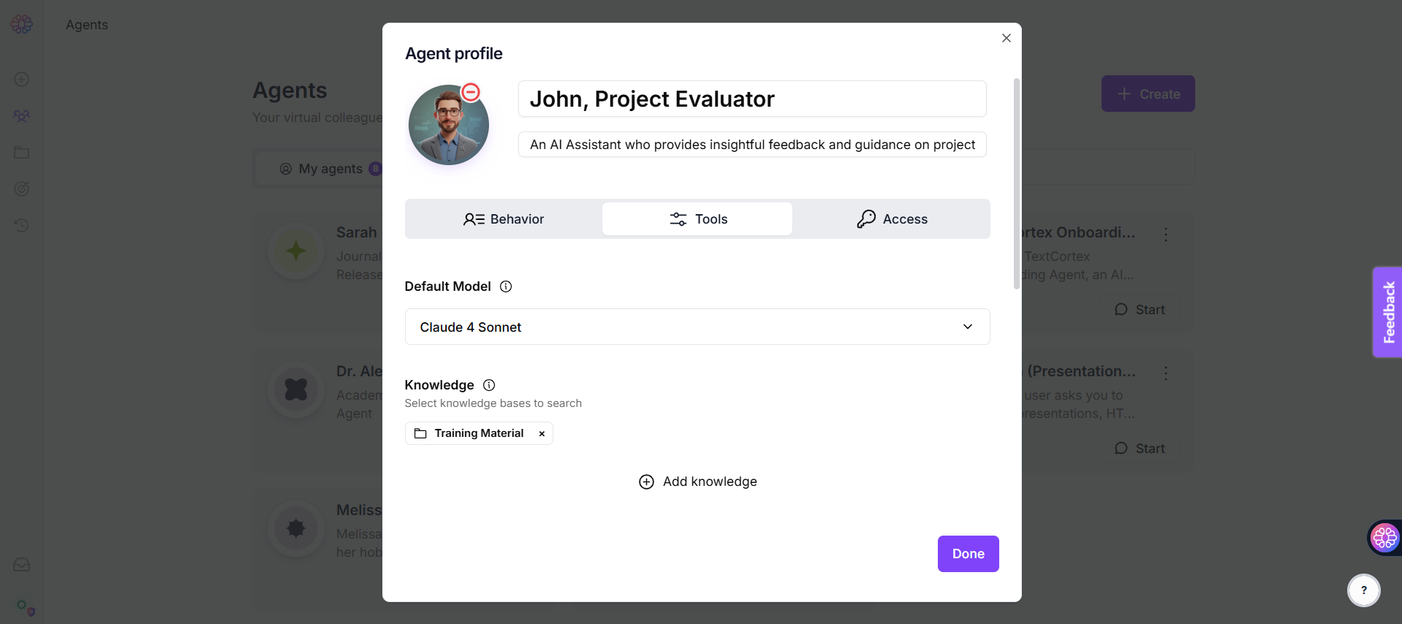This screenshot has width=1402, height=624.
Task: Click the Default Model info icon
Action: pos(506,286)
